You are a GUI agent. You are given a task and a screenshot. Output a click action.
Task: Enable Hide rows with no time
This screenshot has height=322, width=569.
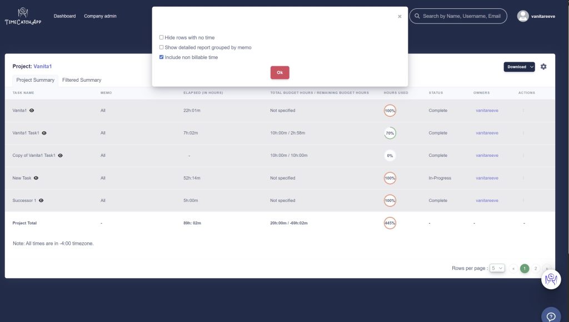[162, 37]
